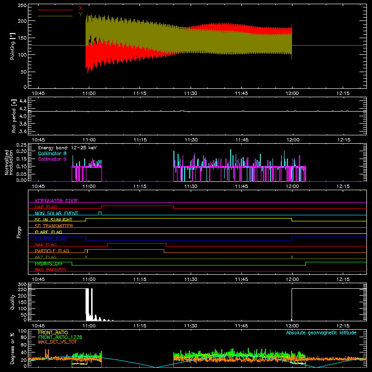Click the SAA_FLAG raised segment
Image resolution: width=372 pixels, height=372 pixels.
coord(137,244)
